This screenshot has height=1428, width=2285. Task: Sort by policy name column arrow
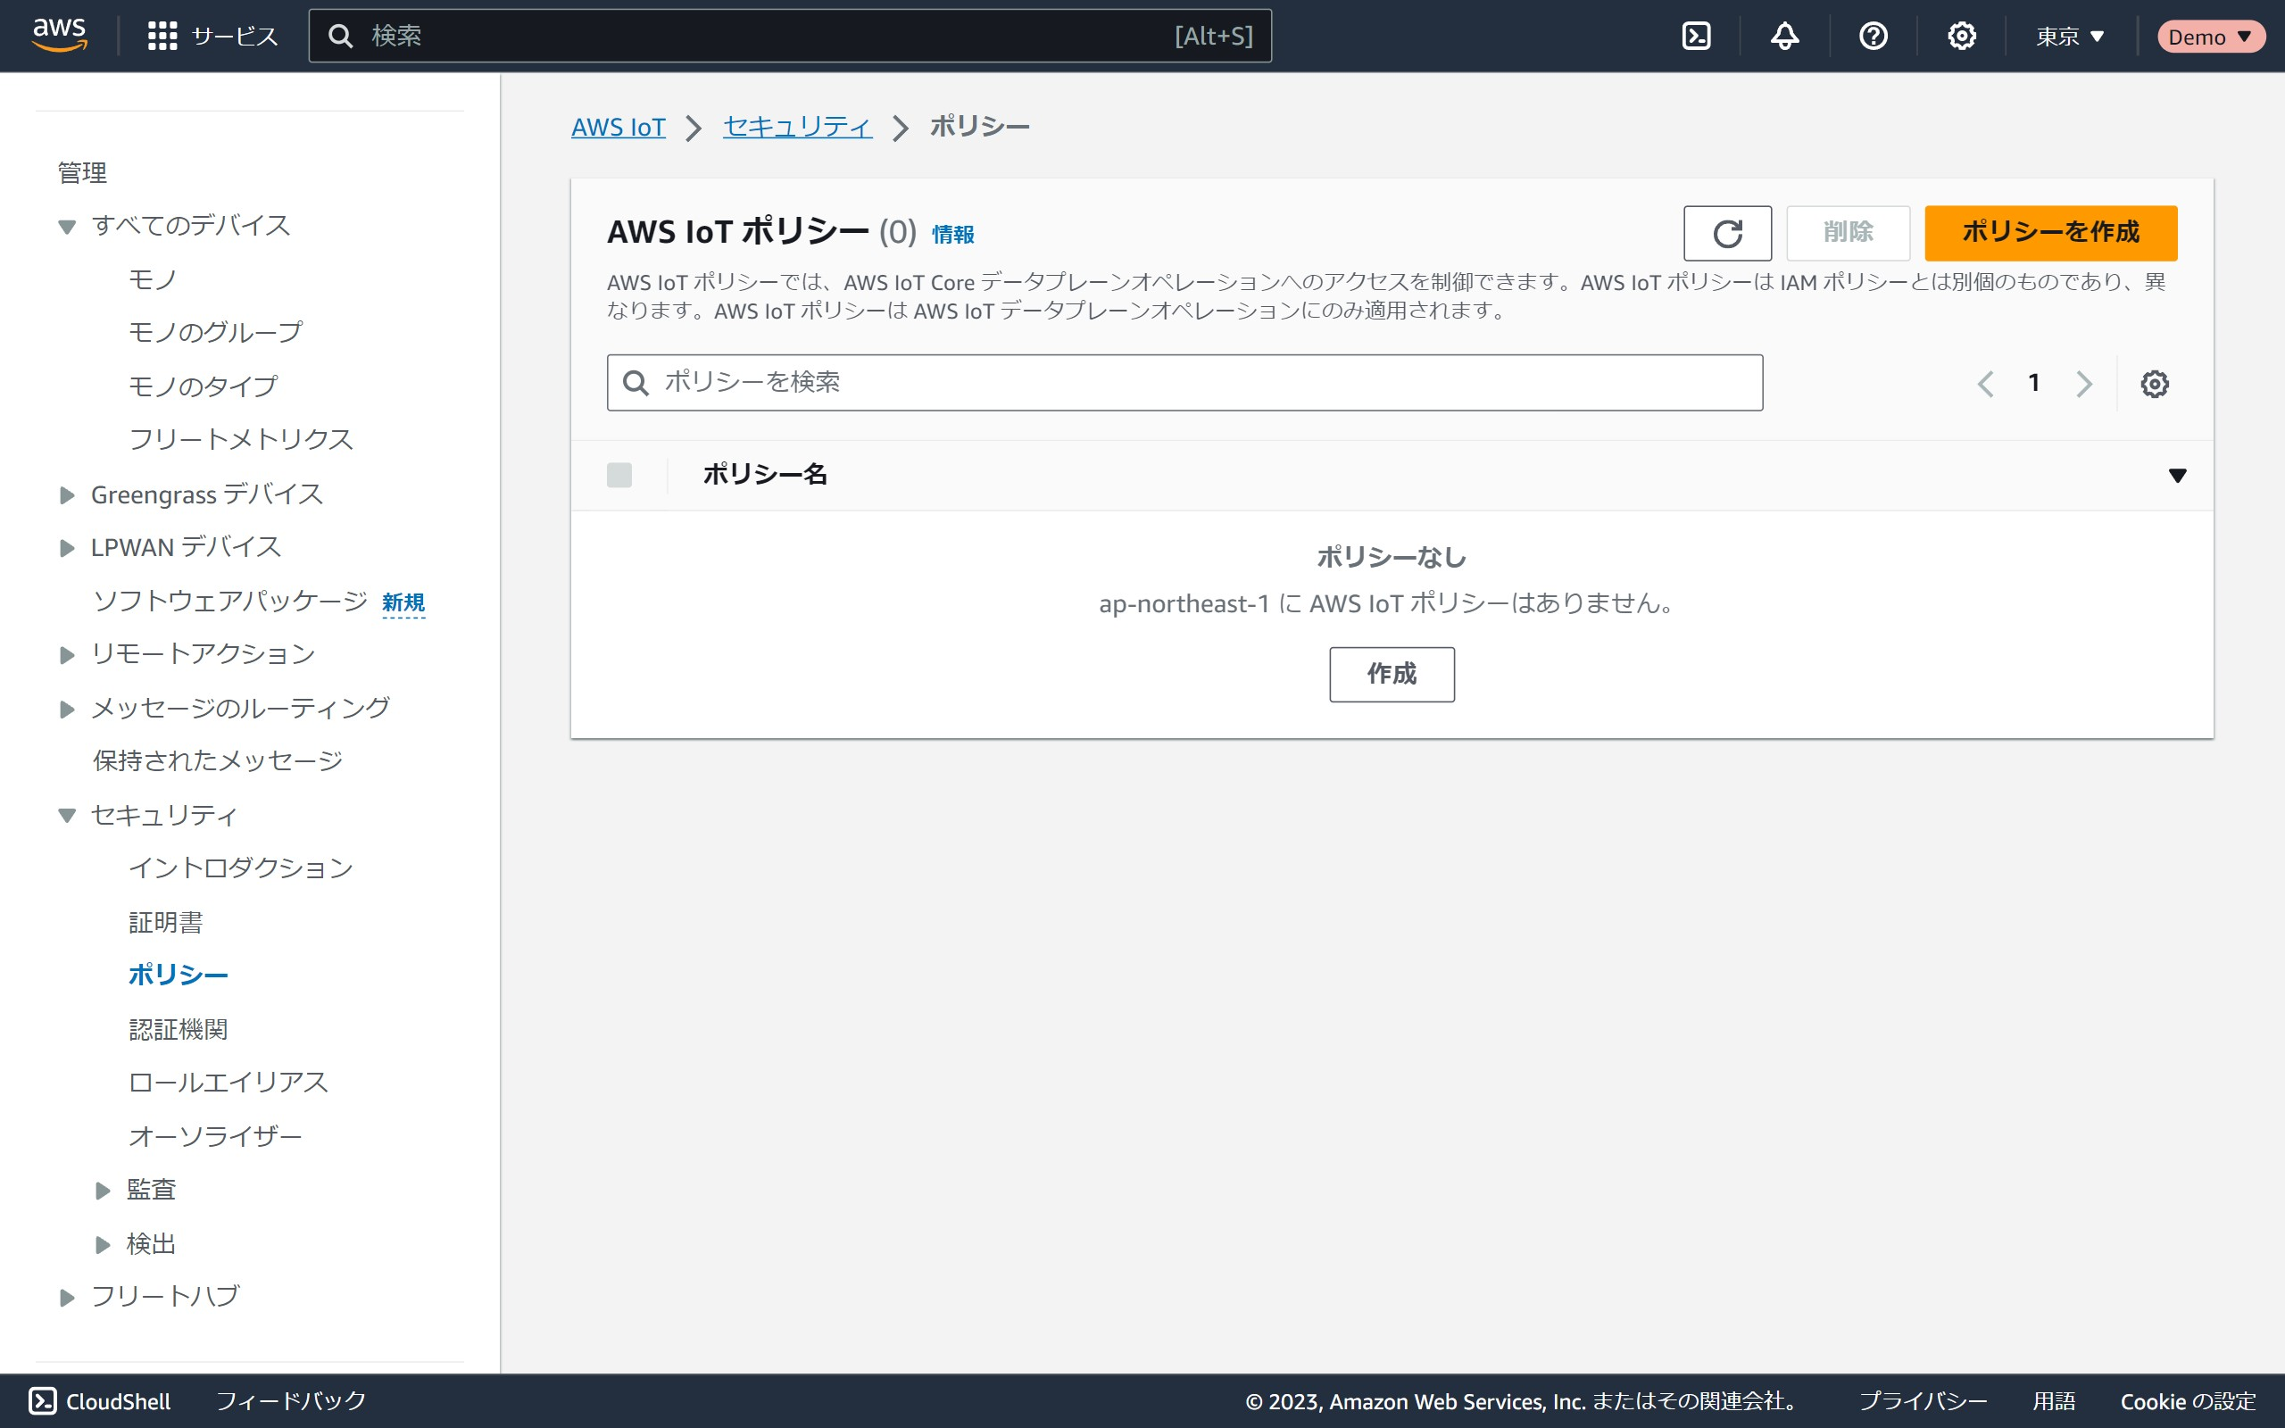point(2176,475)
